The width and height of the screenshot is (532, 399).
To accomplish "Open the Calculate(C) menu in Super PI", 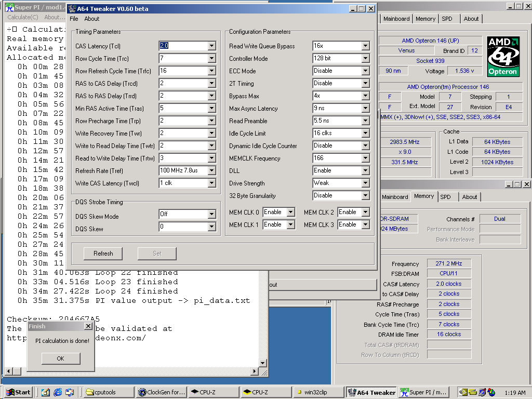I will click(x=23, y=17).
